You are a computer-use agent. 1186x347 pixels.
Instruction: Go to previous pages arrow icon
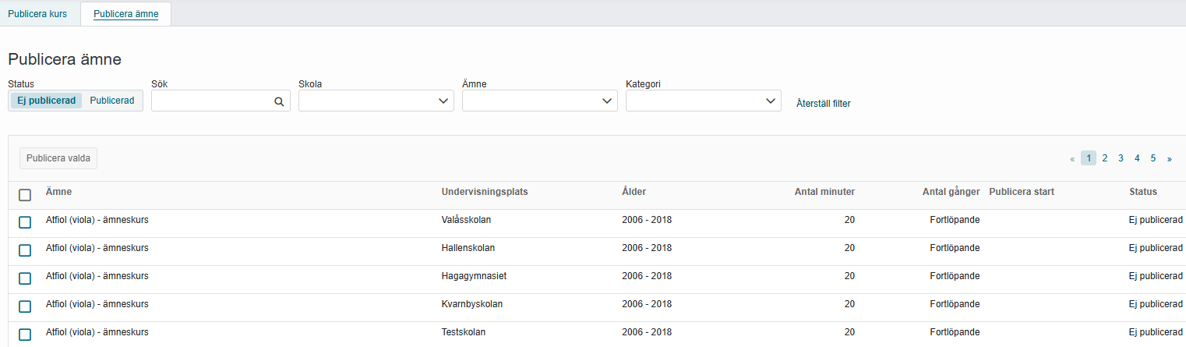pyautogui.click(x=1072, y=158)
